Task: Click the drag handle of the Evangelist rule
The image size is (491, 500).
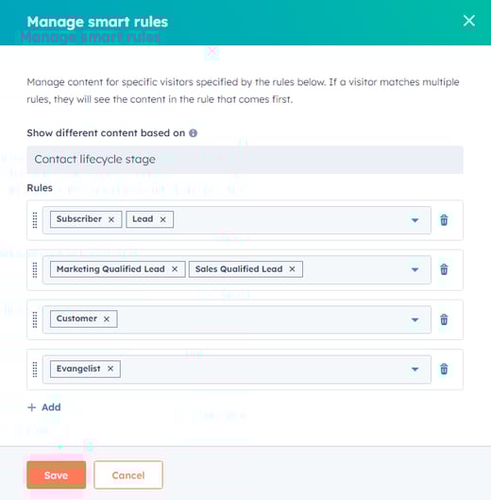Action: pos(35,370)
